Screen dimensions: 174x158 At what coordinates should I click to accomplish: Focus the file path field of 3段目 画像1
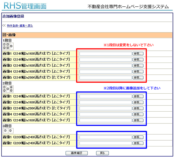(106, 137)
